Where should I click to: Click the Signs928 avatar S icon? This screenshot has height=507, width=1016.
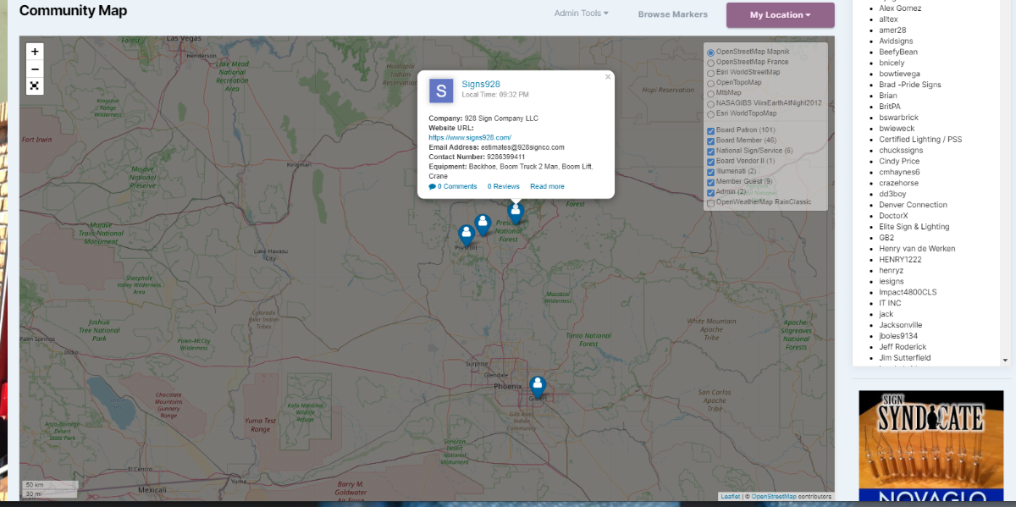(x=441, y=91)
